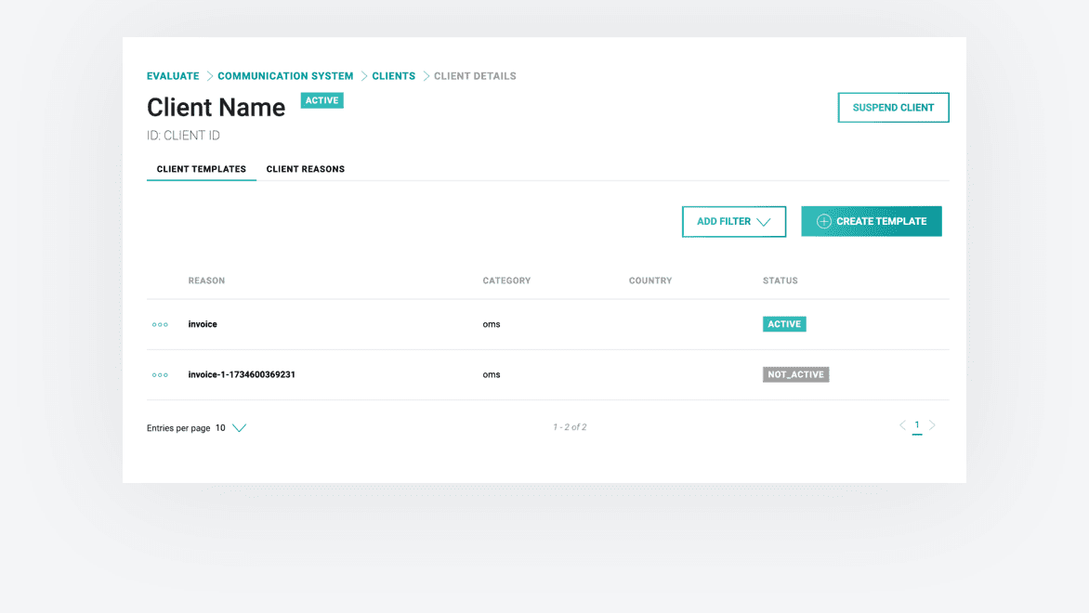Go to previous page arrow

tap(902, 425)
